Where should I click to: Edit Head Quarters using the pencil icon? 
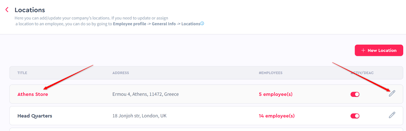[392, 115]
